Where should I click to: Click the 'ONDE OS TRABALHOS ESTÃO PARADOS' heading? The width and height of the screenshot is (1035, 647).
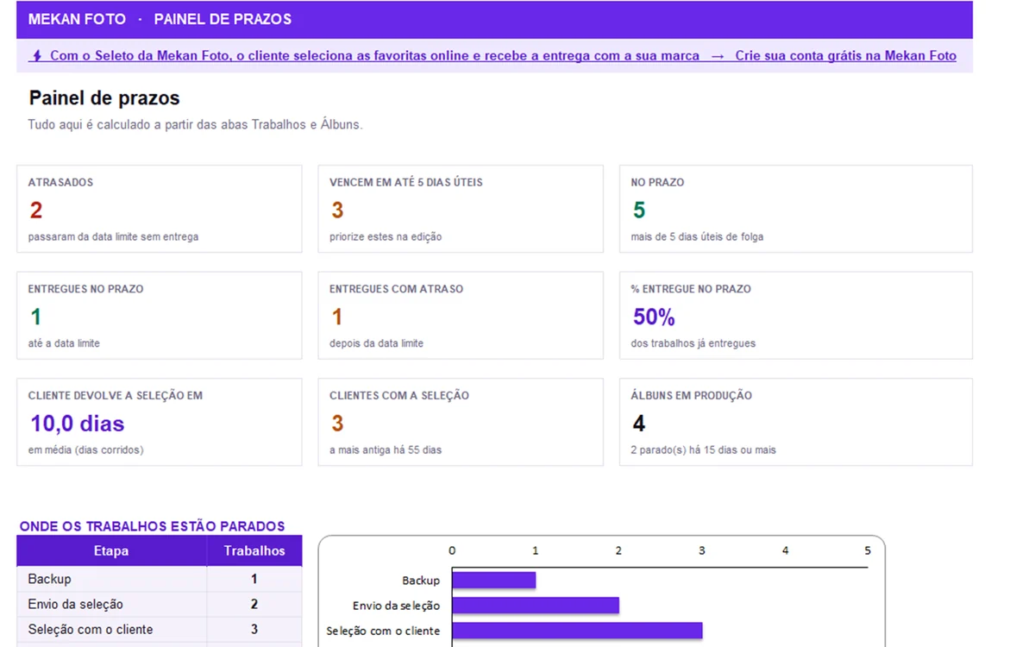pos(152,526)
